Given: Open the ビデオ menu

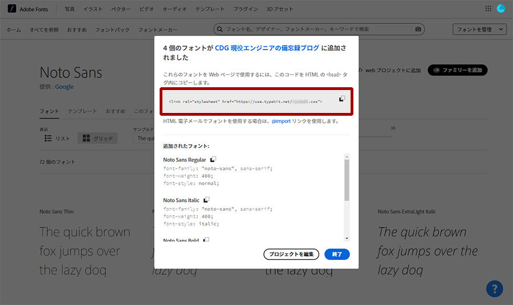Looking at the screenshot, I should (146, 9).
